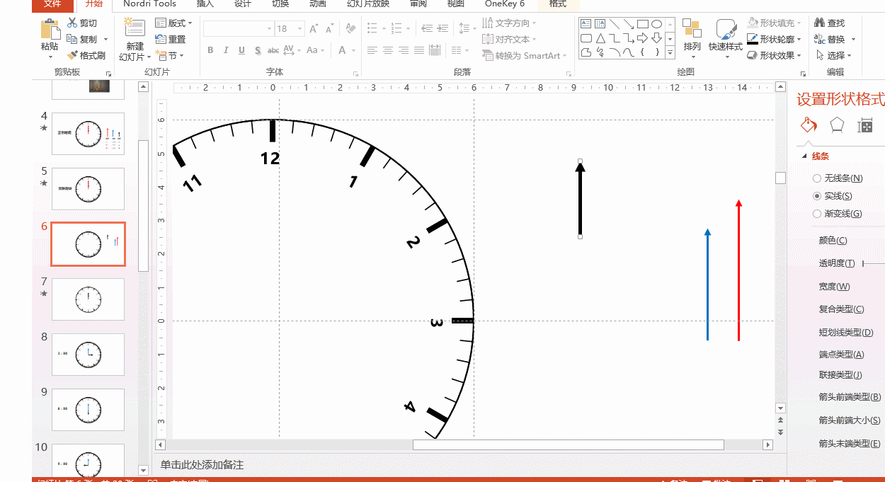The image size is (885, 482).
Task: Increase font size with larger A
Action: click(314, 29)
